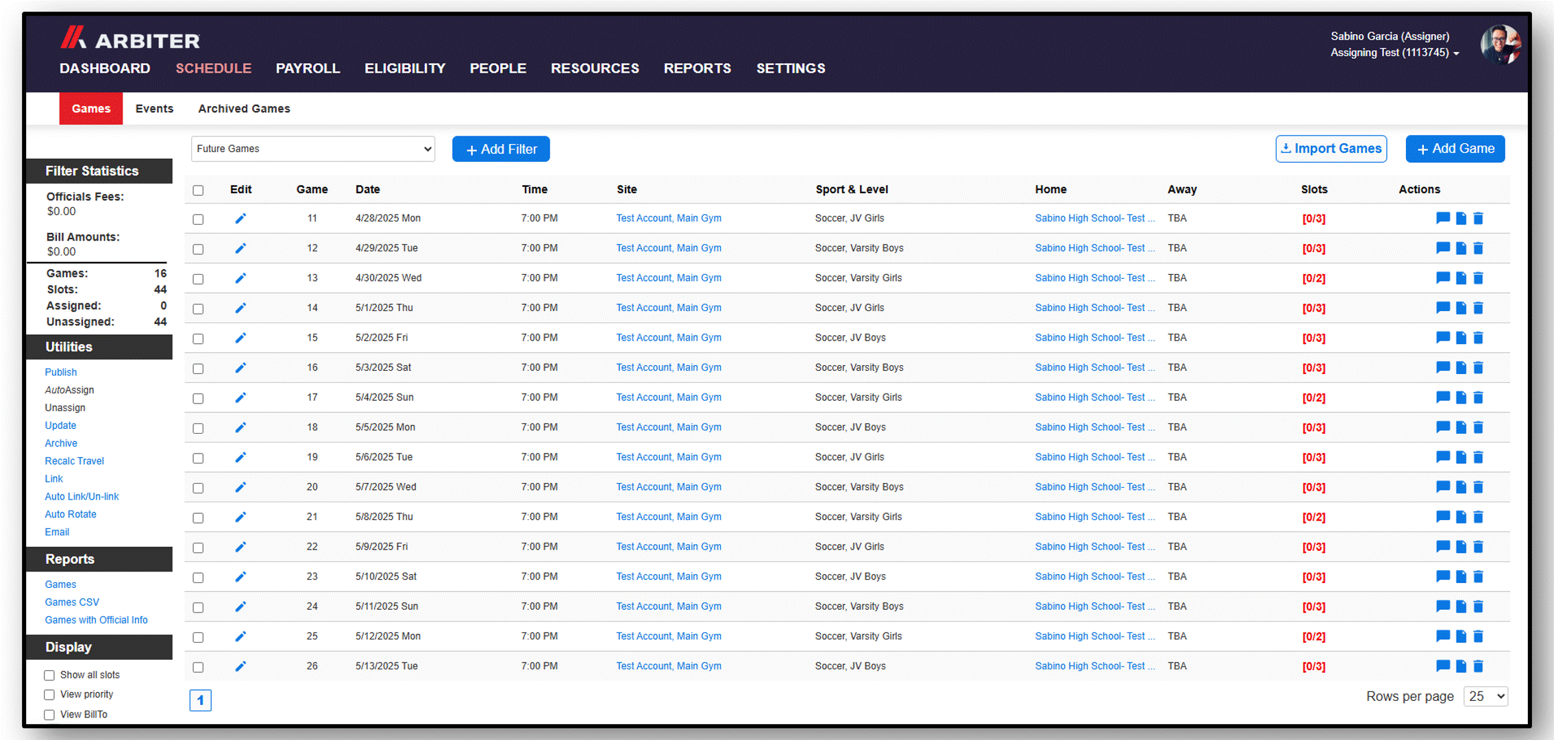Sort by the Date column header
The width and height of the screenshot is (1554, 740).
pyautogui.click(x=367, y=190)
